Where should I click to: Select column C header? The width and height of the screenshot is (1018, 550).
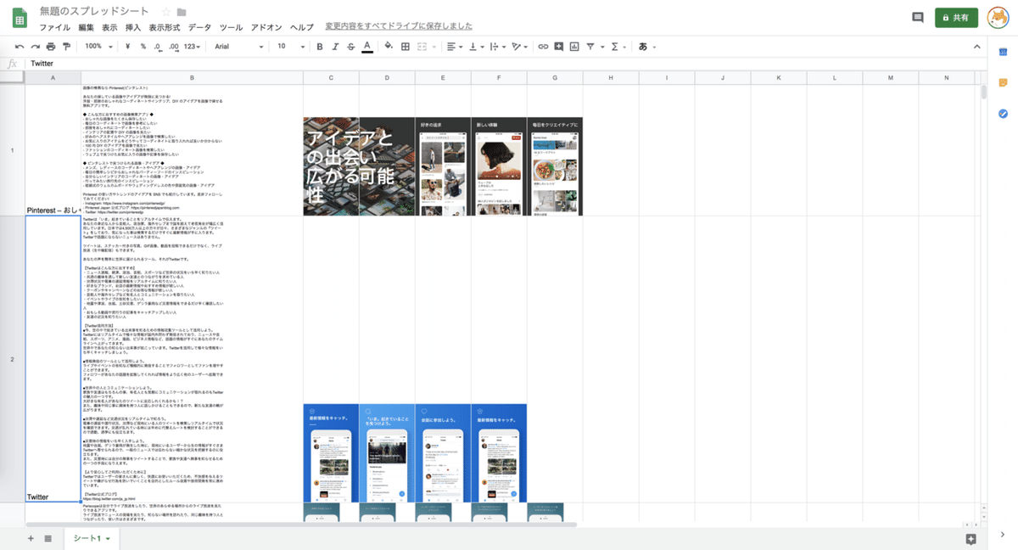pos(331,78)
